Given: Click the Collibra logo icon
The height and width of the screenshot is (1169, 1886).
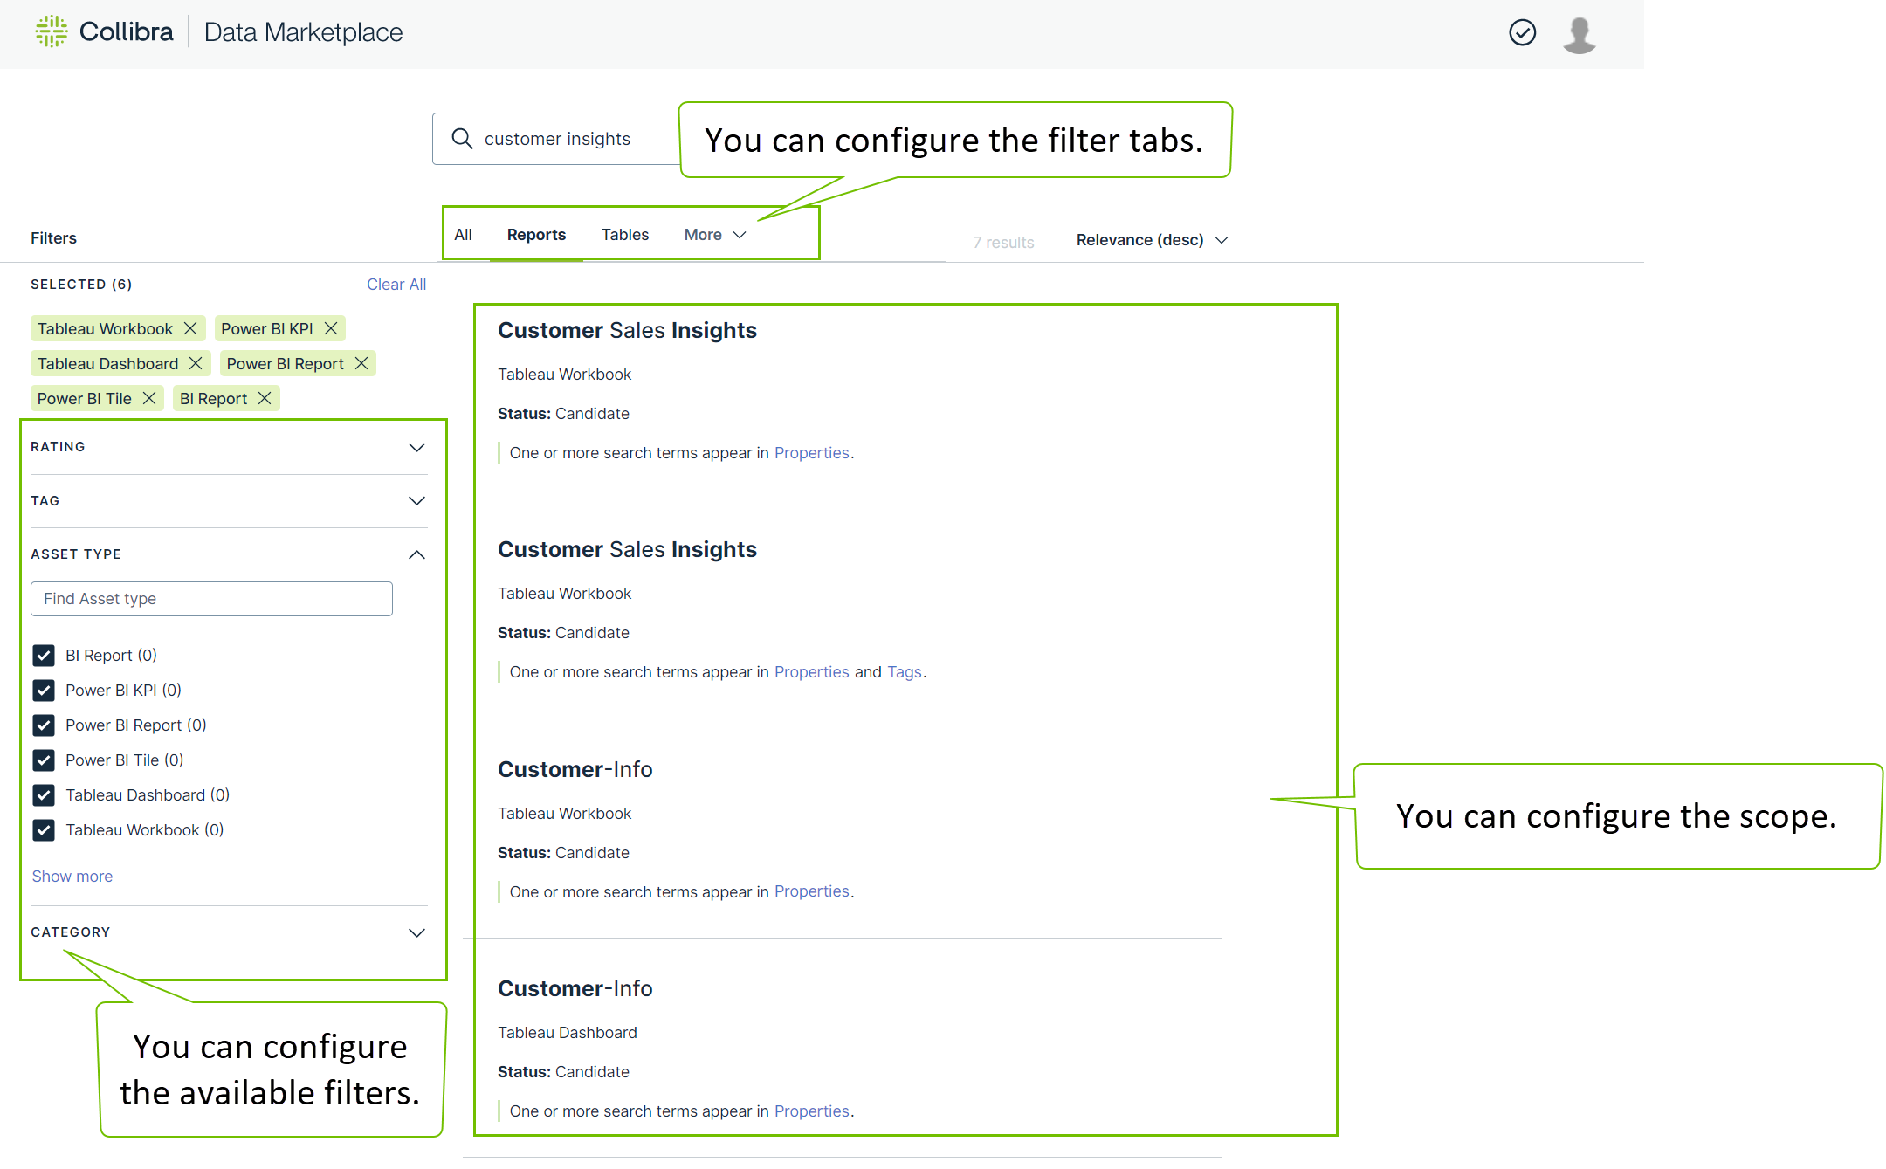Looking at the screenshot, I should click(52, 31).
